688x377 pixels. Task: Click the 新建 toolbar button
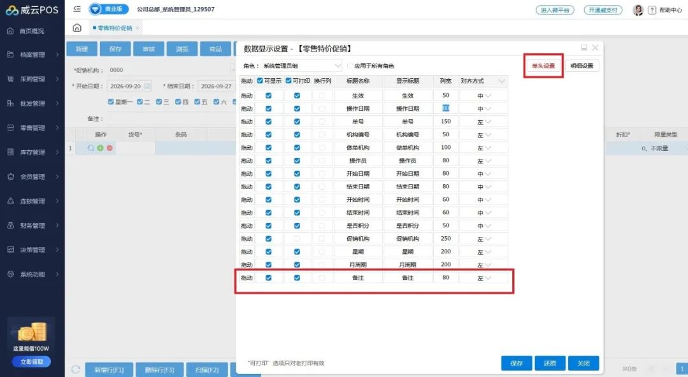tap(82, 48)
